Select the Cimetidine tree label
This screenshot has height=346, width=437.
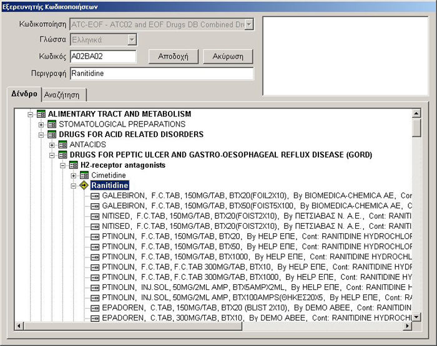click(109, 175)
